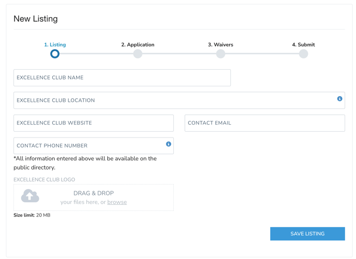Click the Drag & Drop text in upload area
This screenshot has height=259, width=356.
(x=94, y=193)
